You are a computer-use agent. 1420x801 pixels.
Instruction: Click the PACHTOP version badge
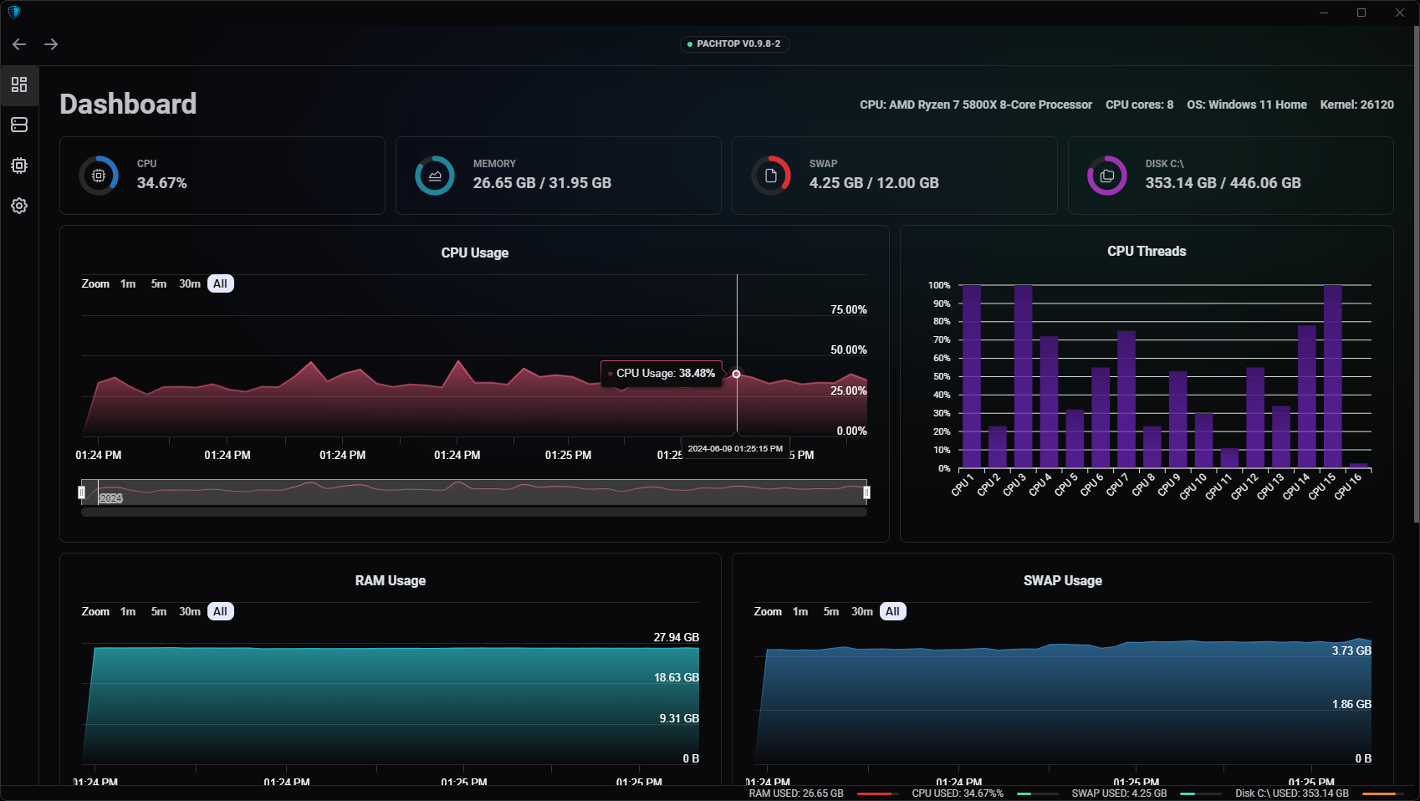click(x=734, y=43)
